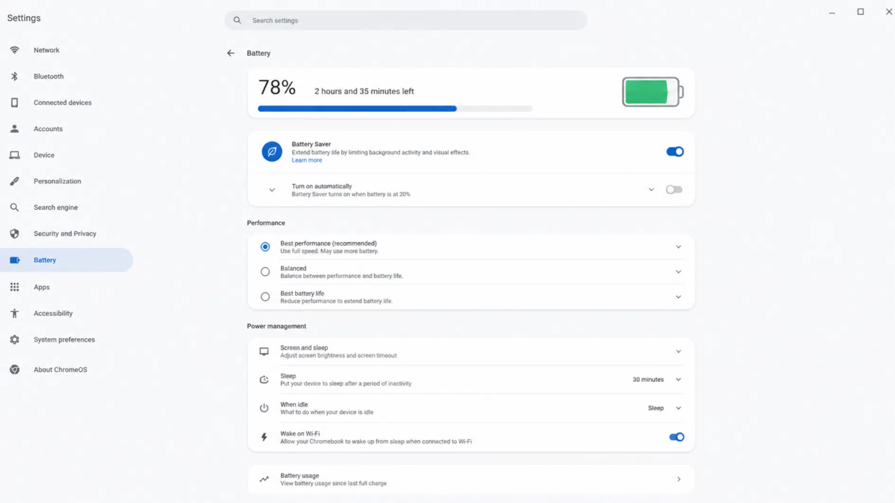Click the 78% battery percentage text
The height and width of the screenshot is (503, 895).
click(277, 88)
